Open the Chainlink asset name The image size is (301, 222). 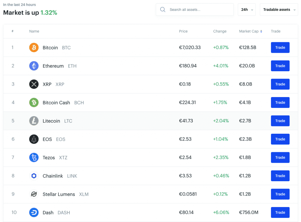(53, 176)
